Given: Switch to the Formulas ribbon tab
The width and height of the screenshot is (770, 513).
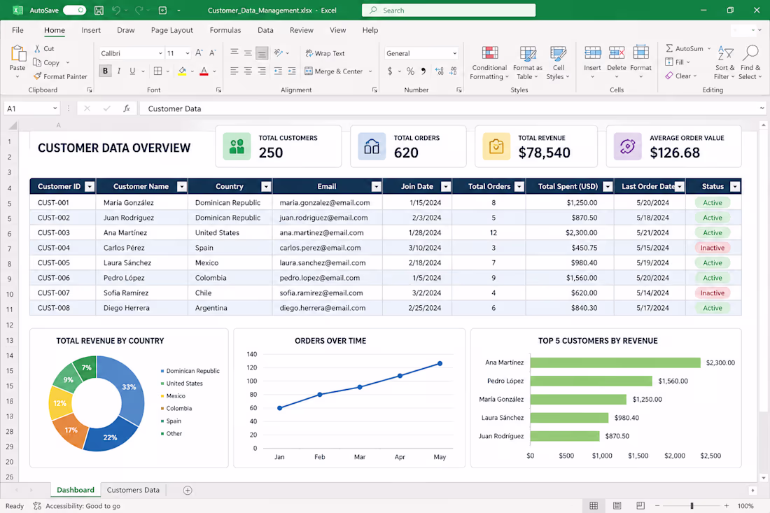Looking at the screenshot, I should click(x=225, y=30).
